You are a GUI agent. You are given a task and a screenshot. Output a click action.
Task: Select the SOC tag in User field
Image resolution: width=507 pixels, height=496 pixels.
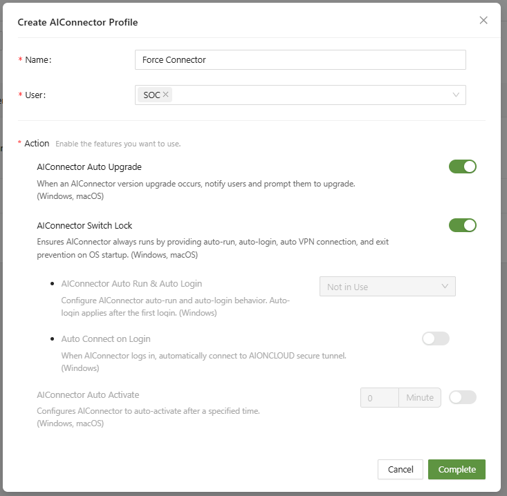pos(151,95)
